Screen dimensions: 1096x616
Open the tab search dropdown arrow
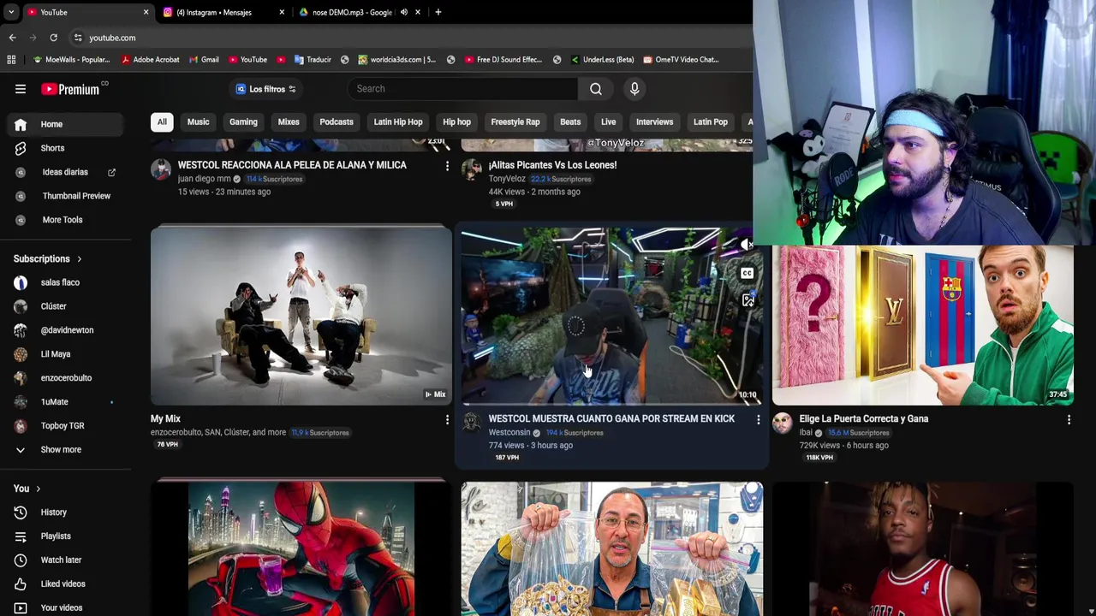point(10,12)
